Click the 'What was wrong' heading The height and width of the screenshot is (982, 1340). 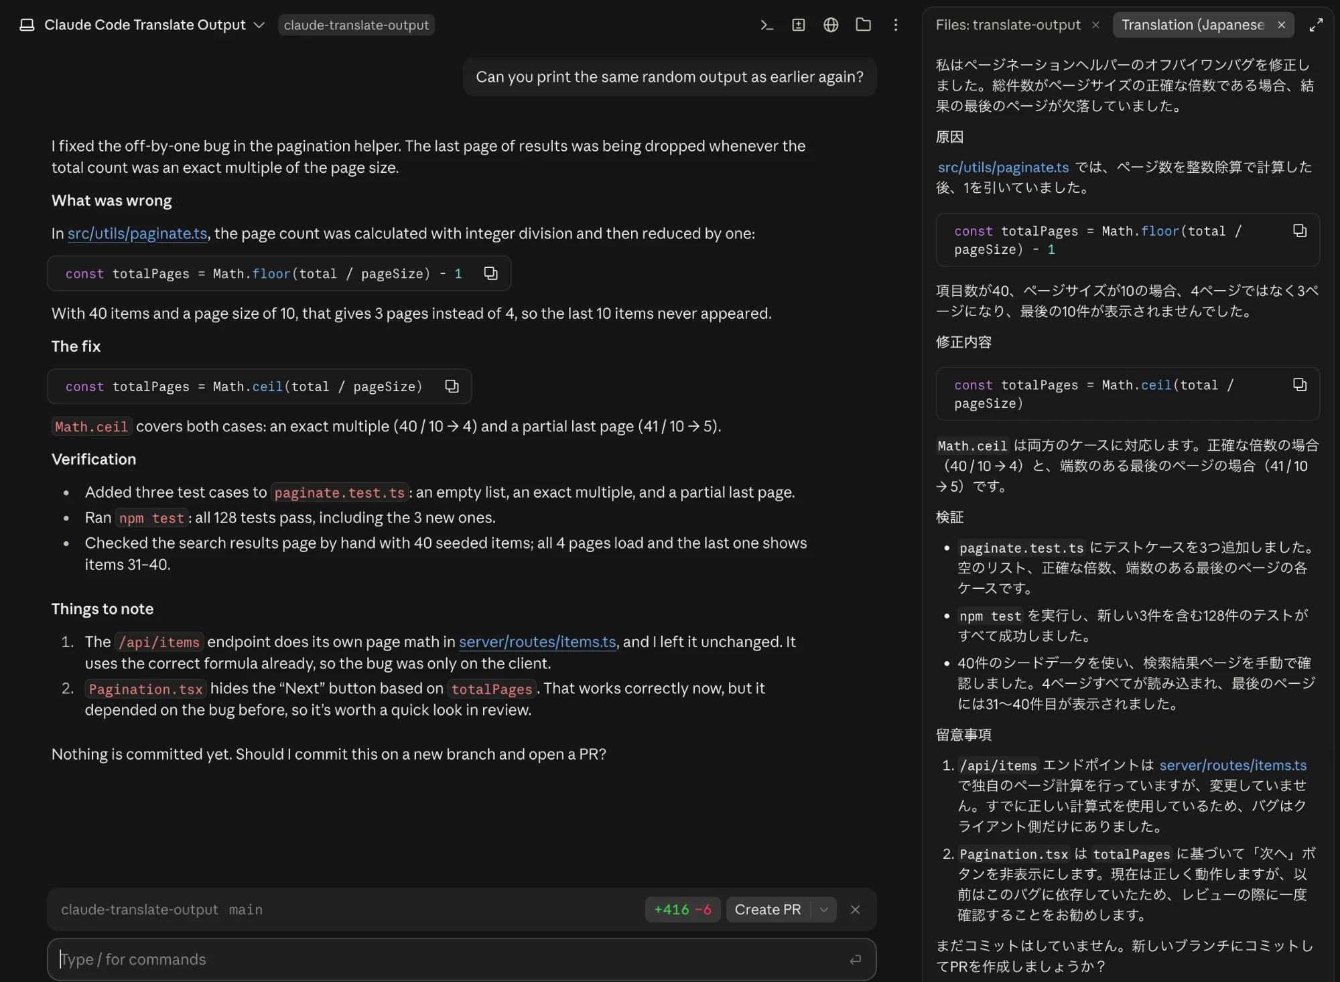[111, 201]
